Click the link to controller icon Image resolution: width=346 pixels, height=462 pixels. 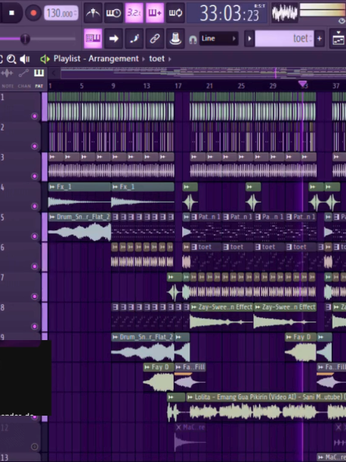point(154,38)
